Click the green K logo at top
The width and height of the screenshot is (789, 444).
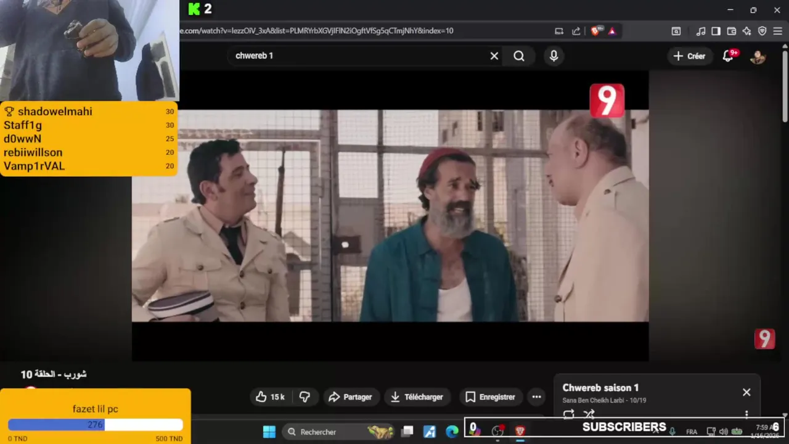coord(194,9)
